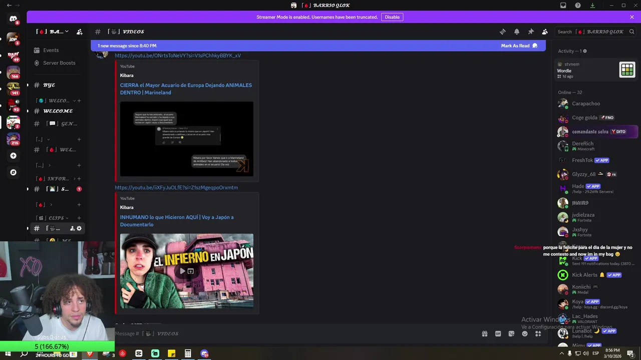Open server with 49 badge
Viewport: 641px width, 360px height.
[x=13, y=55]
